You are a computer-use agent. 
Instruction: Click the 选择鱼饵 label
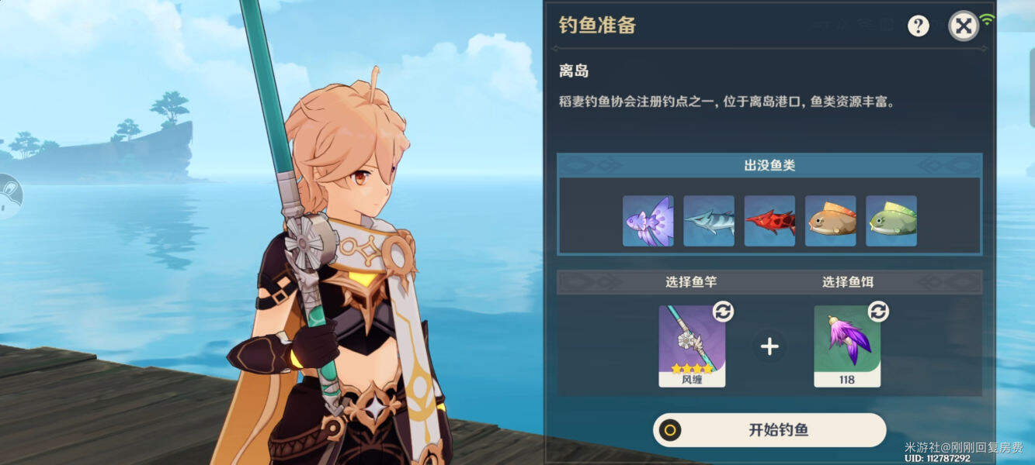tap(848, 282)
